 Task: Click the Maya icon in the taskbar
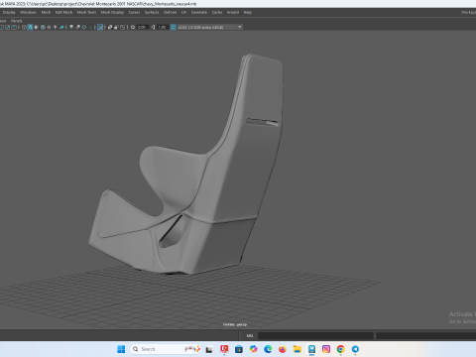(311, 349)
